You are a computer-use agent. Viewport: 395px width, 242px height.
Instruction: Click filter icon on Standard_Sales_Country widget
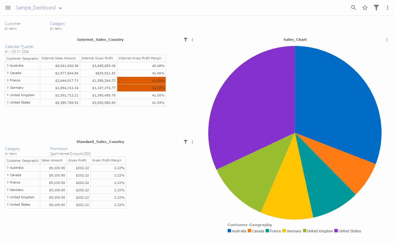185,142
